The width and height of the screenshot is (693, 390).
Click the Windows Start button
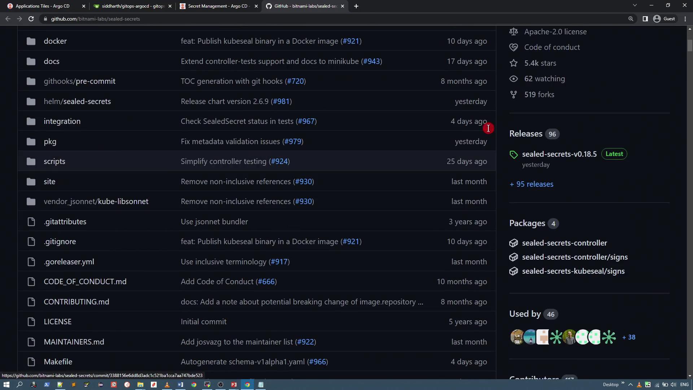6,385
